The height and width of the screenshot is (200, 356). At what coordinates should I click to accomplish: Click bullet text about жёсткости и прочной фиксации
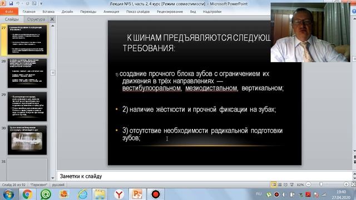(199, 109)
